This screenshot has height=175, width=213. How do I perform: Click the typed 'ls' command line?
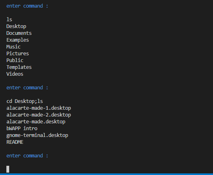pyautogui.click(x=9, y=20)
